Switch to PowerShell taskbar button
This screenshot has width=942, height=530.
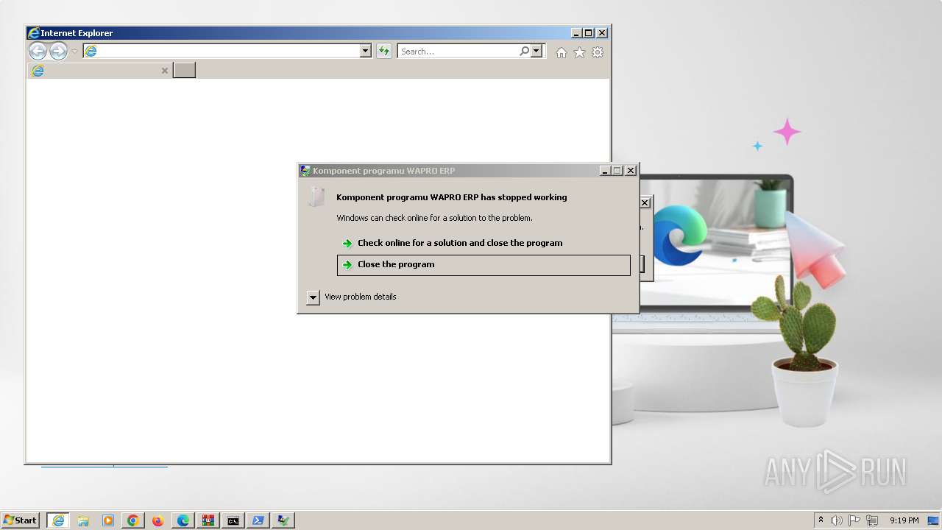point(258,520)
